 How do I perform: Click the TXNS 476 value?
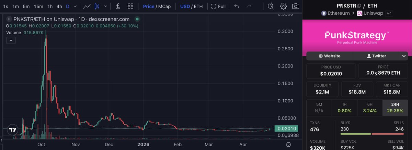pyautogui.click(x=314, y=129)
